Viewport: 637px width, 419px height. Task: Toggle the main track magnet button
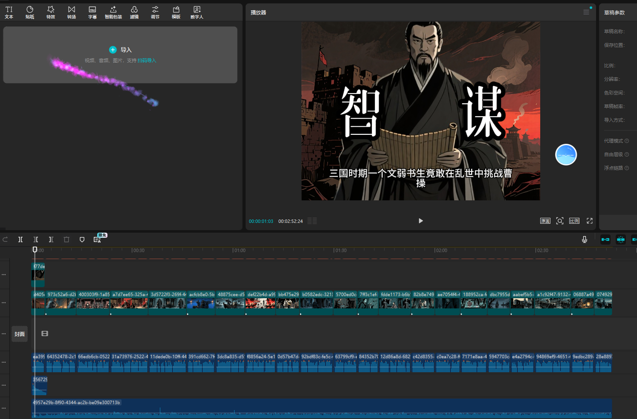[x=605, y=239]
